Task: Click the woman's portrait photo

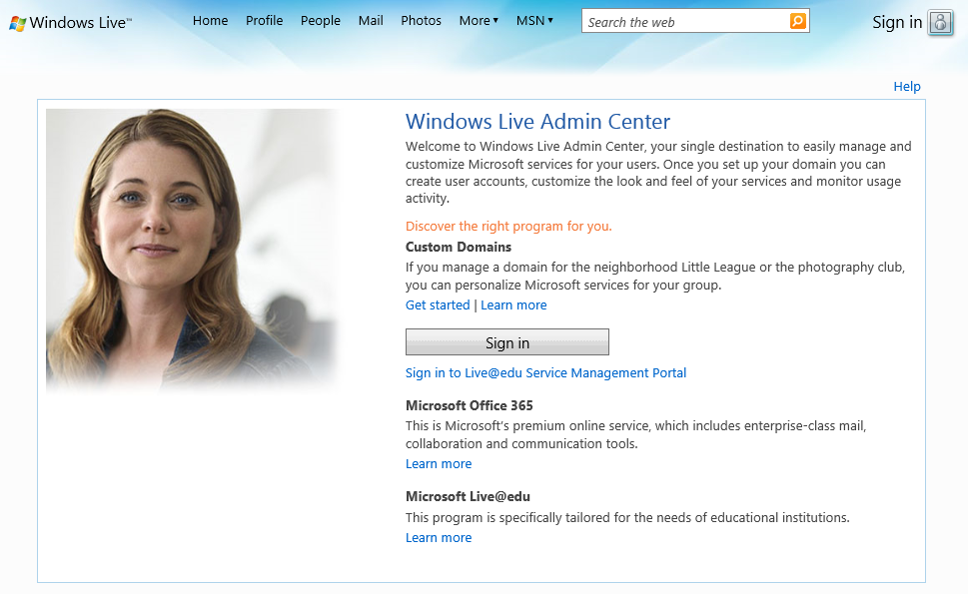Action: coord(193,250)
